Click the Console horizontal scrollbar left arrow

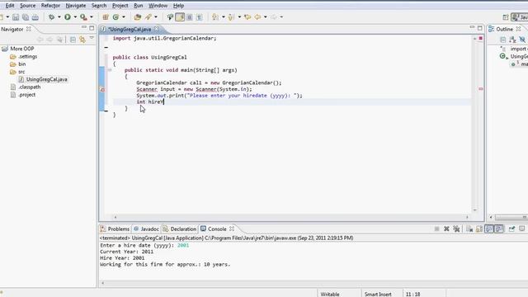coord(102,283)
